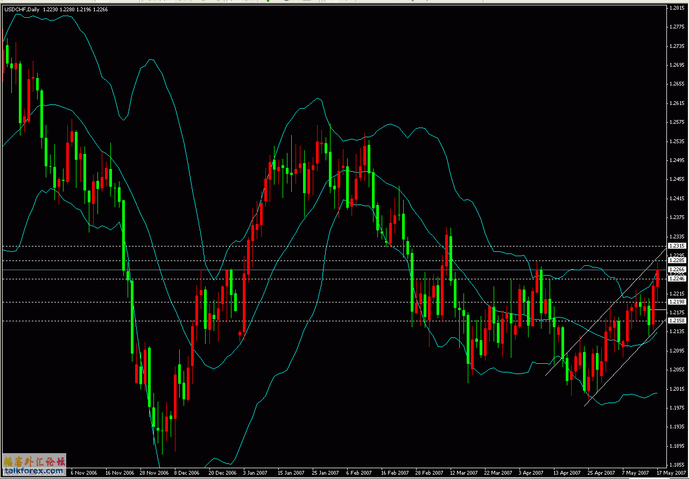Click the 20 Dec 2006 date label
This screenshot has width=689, height=479.
222,473
